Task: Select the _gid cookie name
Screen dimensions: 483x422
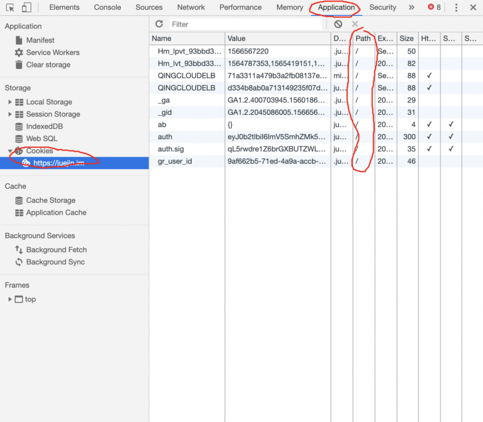Action: (165, 112)
